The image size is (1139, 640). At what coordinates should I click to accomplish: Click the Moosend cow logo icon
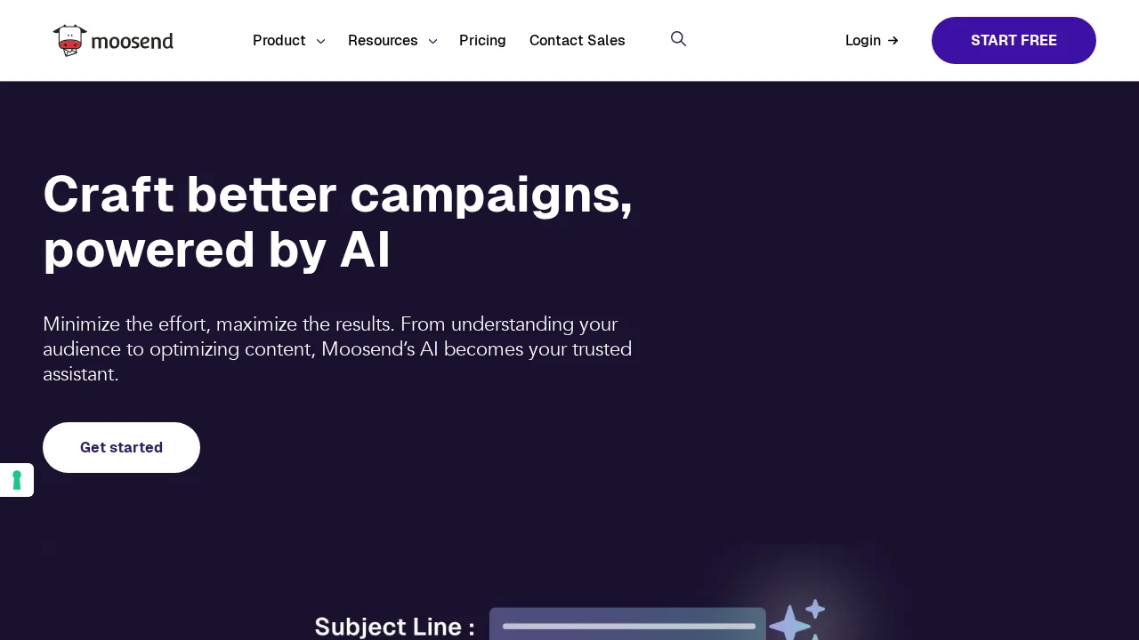70,40
